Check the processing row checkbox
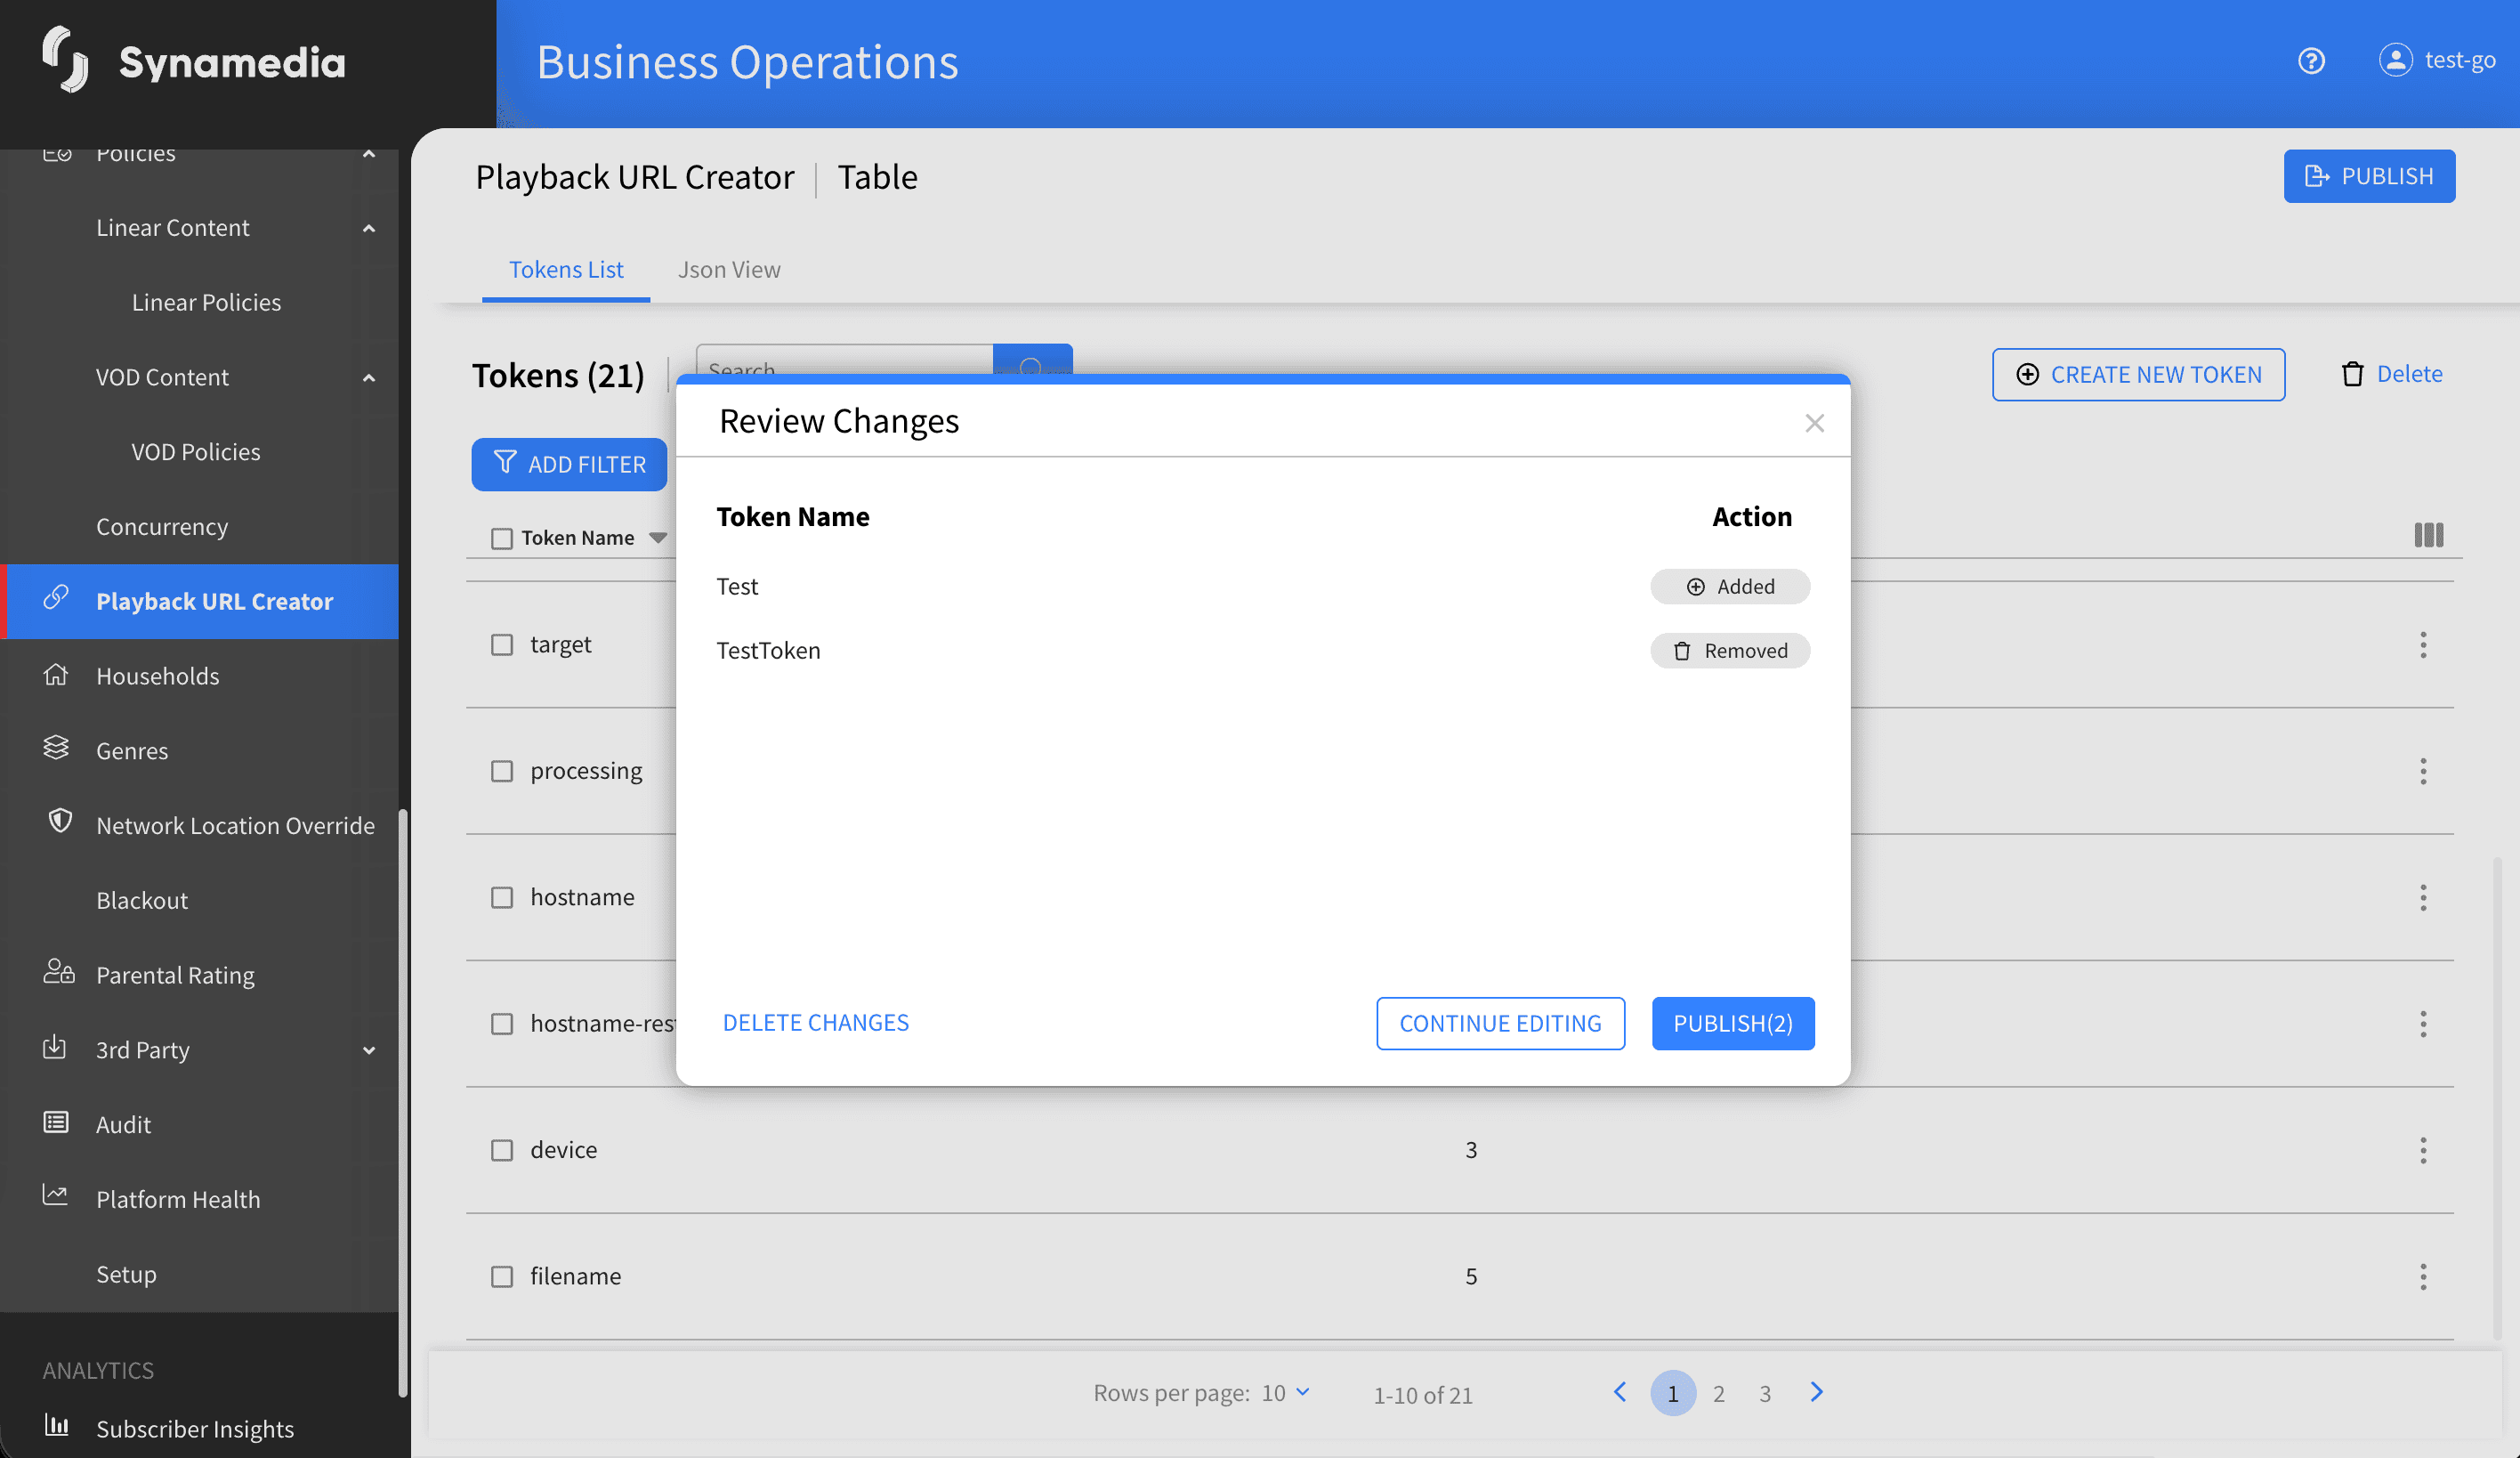2520x1458 pixels. click(x=502, y=771)
